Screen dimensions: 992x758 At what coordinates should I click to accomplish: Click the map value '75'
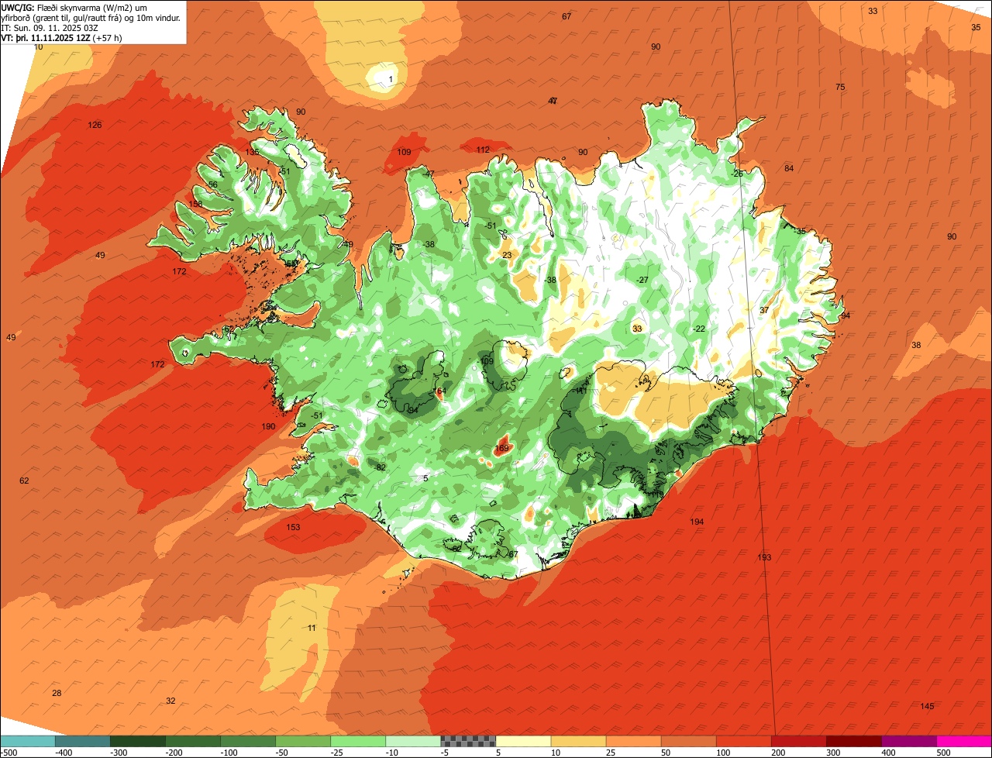coord(840,88)
